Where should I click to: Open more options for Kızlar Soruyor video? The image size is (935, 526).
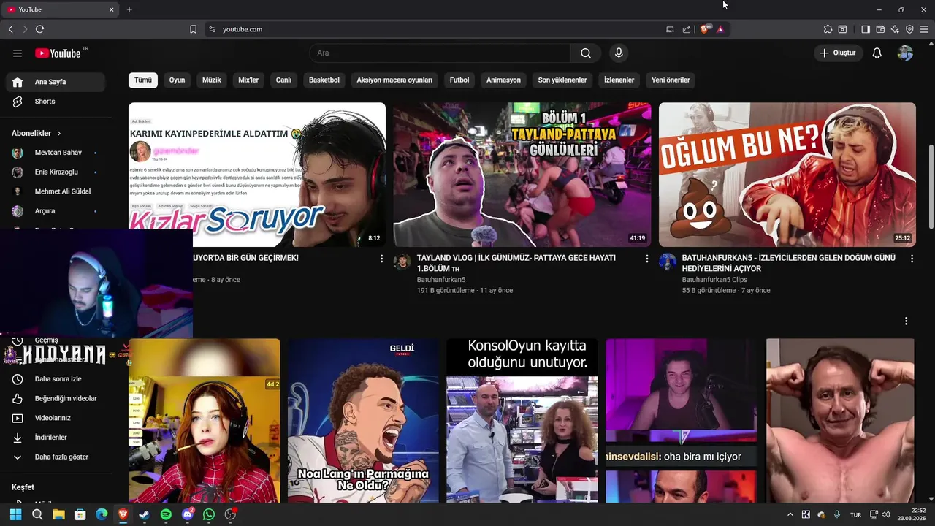pyautogui.click(x=381, y=259)
